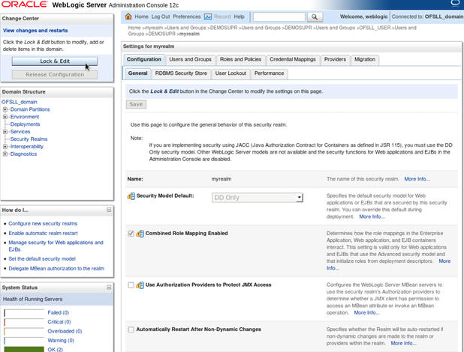Open Set the default security model link

tap(42, 258)
